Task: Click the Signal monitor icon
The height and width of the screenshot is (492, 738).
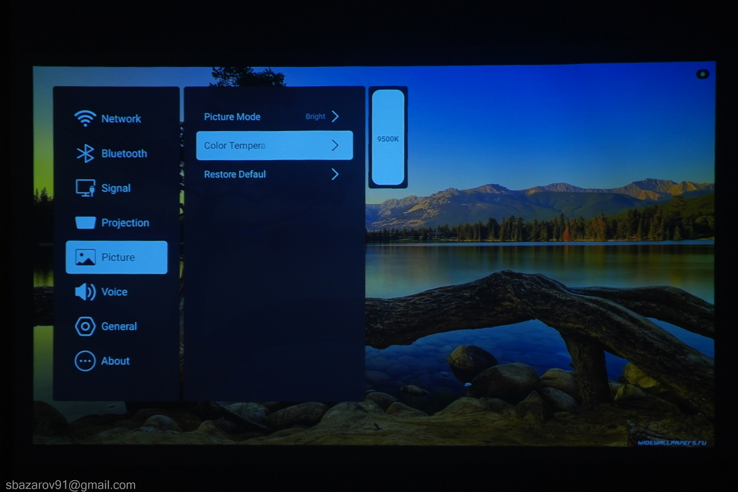Action: (85, 188)
